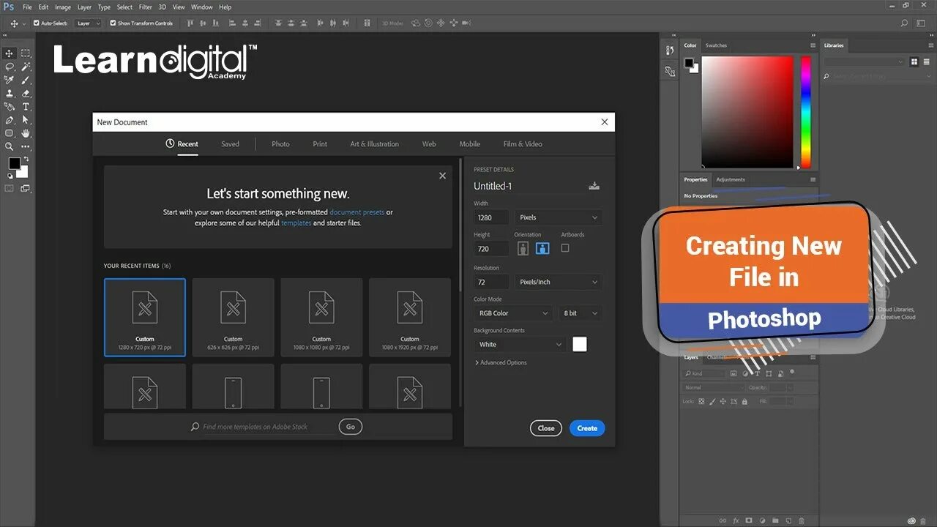Click the Close button in New Document
The width and height of the screenshot is (937, 527).
point(546,428)
